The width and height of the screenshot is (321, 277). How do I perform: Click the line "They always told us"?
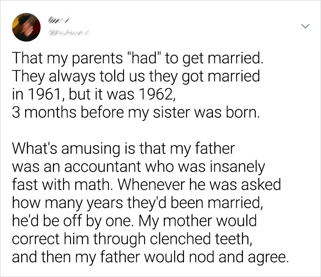pyautogui.click(x=136, y=76)
